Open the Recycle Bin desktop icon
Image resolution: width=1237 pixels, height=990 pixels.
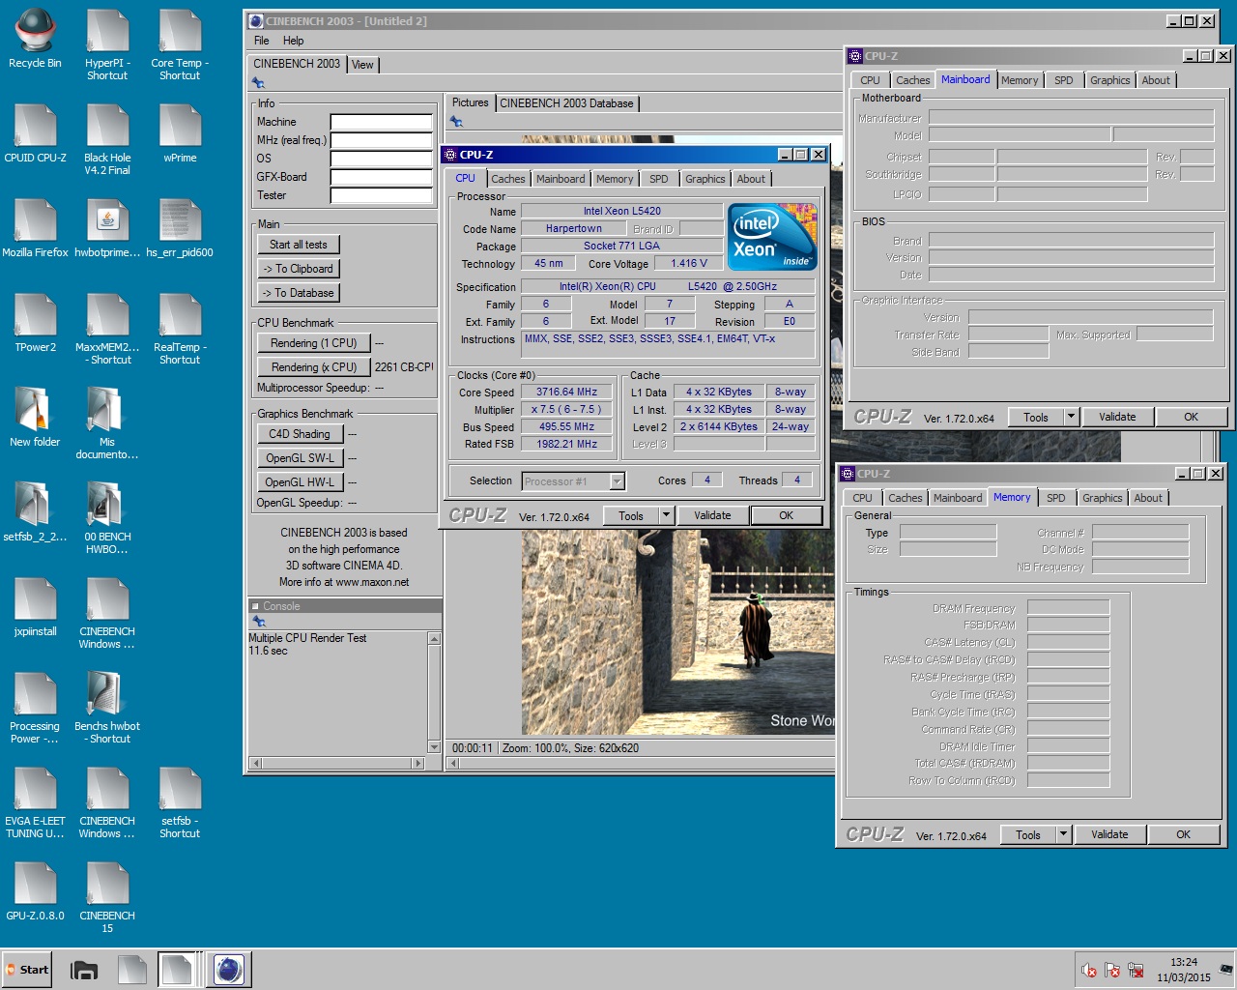pyautogui.click(x=35, y=39)
